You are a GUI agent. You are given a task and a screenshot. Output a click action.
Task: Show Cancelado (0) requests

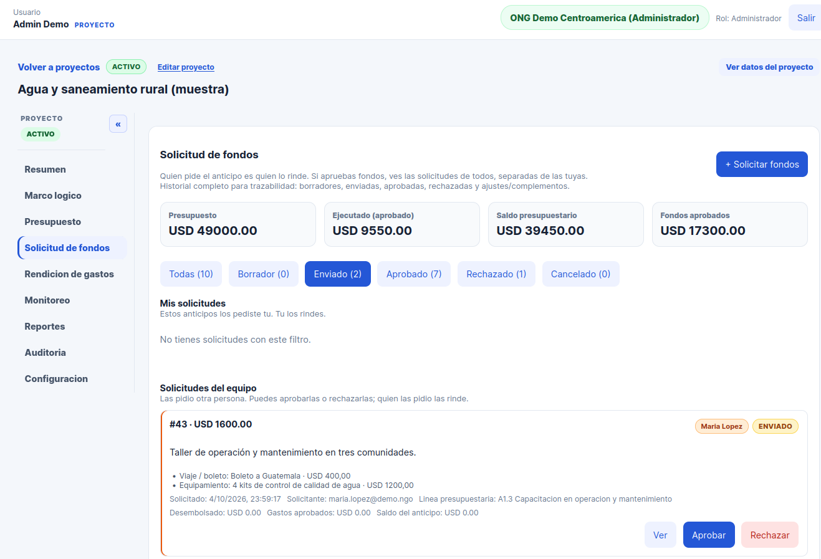tap(580, 274)
